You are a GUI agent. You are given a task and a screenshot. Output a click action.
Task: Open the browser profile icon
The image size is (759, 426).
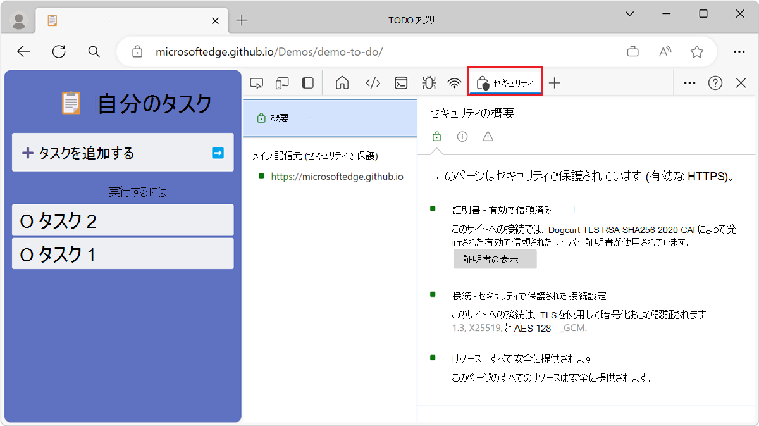click(x=20, y=21)
